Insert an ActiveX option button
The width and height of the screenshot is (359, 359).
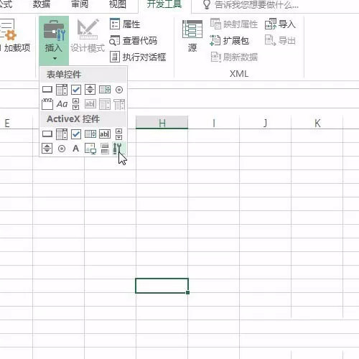(x=62, y=149)
